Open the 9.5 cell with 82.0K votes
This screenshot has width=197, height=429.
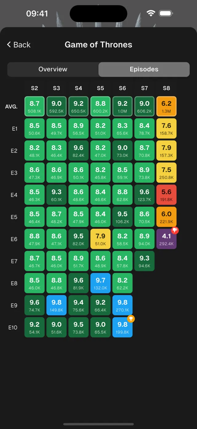[x=78, y=239]
